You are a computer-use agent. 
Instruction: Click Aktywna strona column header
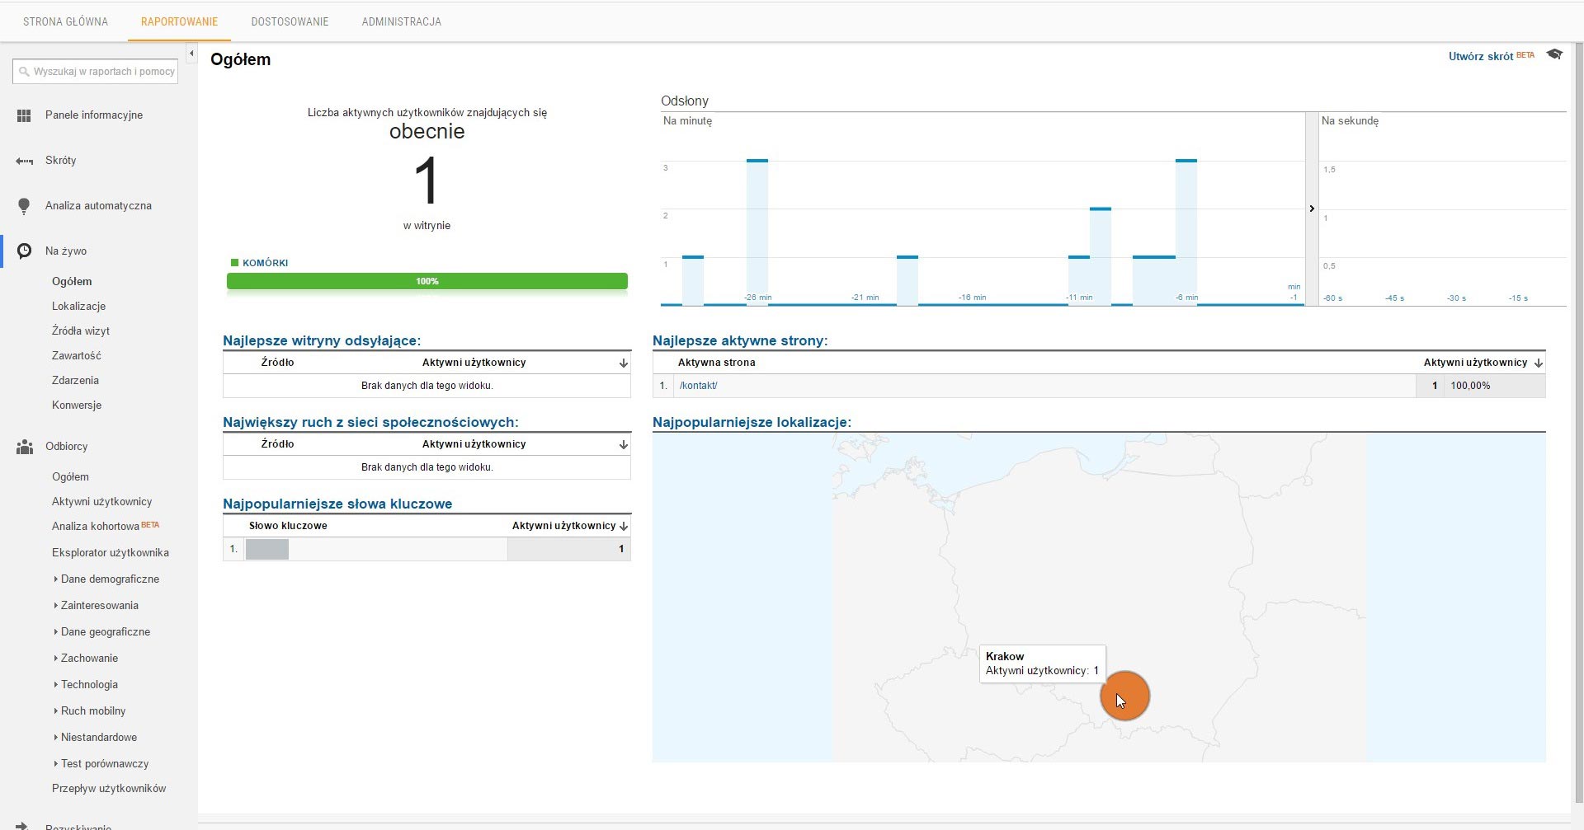point(716,363)
